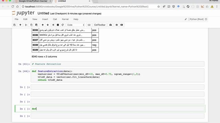Image resolution: width=220 pixels, height=123 pixels.
Task: Copy selected cells toolbar icon
Action: [x=31, y=25]
